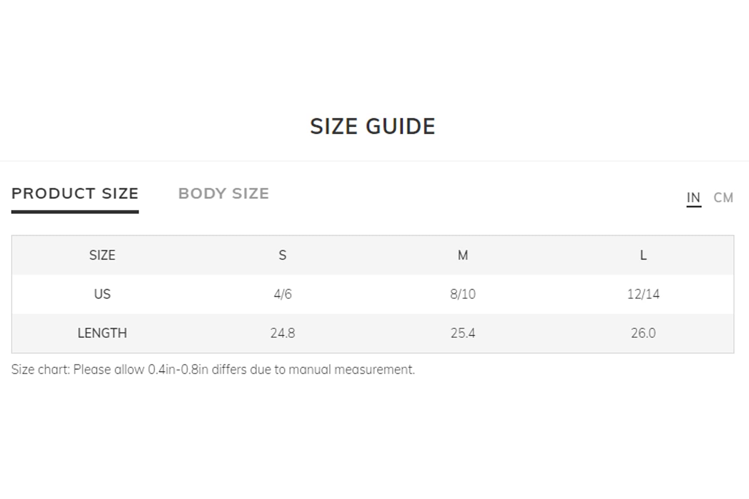Set measurement units to IN
Image resolution: width=749 pixels, height=499 pixels.
693,198
